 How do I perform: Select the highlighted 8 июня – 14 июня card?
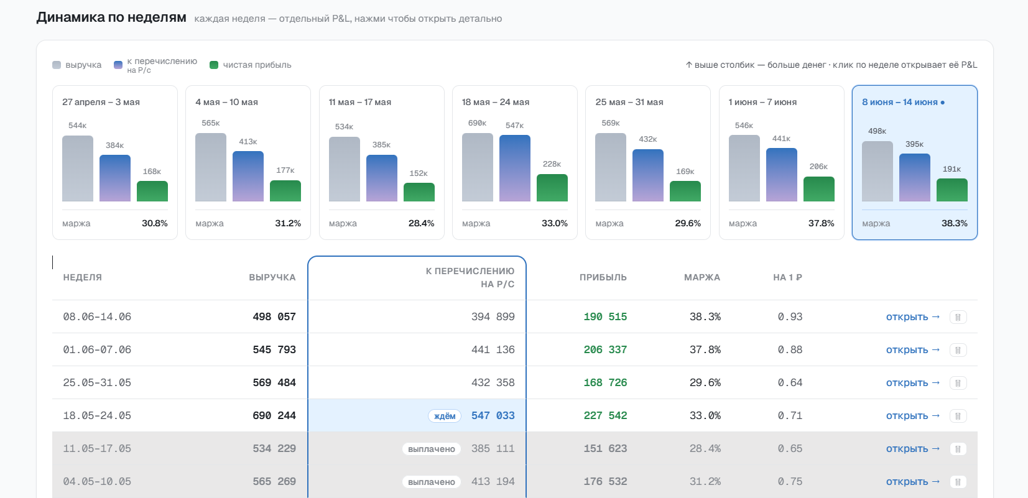(915, 162)
